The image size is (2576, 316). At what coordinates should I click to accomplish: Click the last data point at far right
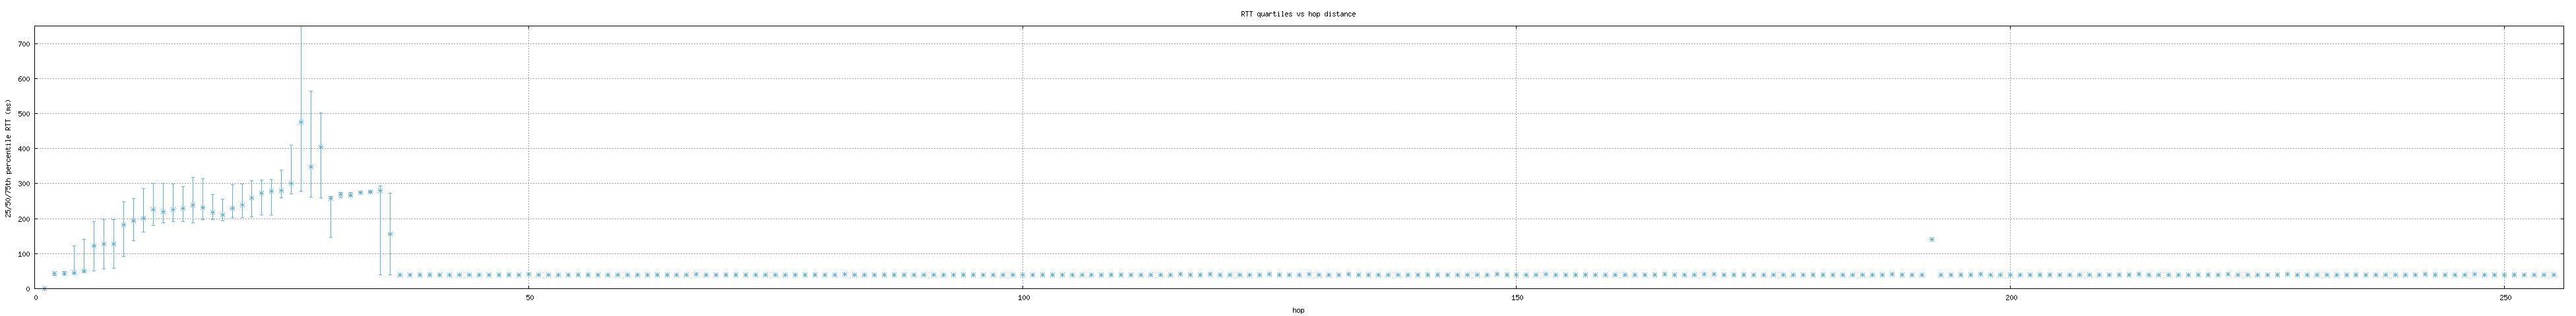[2553, 275]
